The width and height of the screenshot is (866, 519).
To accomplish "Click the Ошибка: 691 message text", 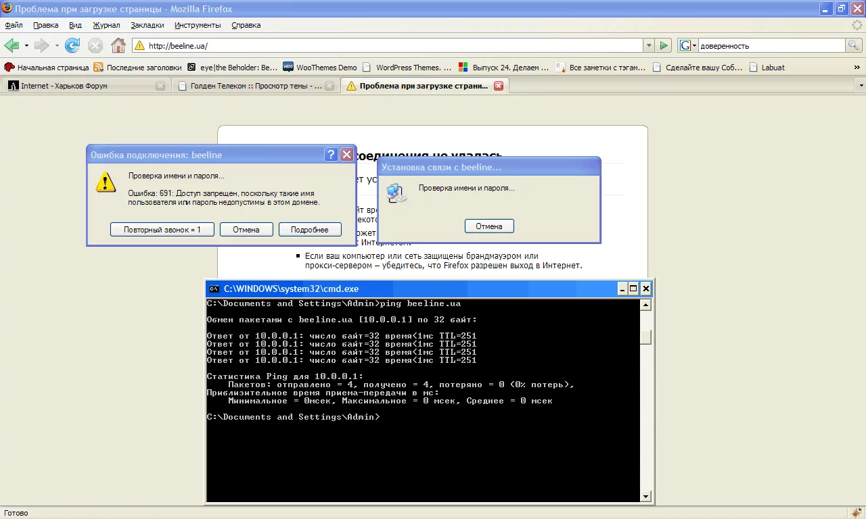I will [x=224, y=197].
